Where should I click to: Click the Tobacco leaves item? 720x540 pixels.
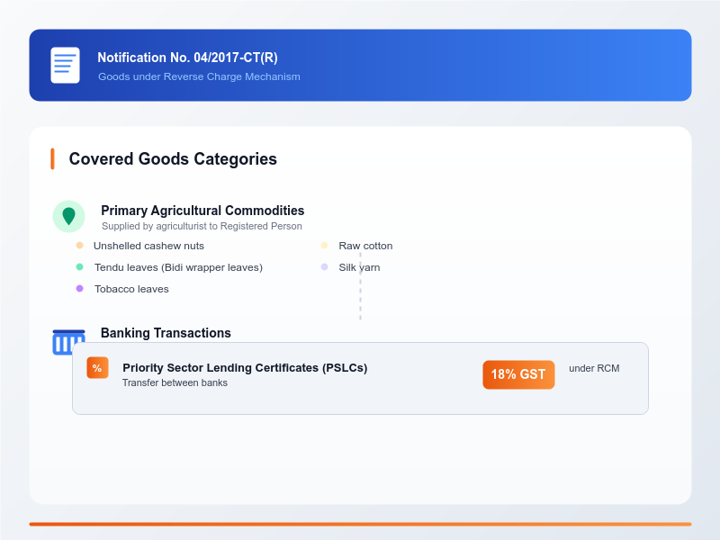point(131,289)
